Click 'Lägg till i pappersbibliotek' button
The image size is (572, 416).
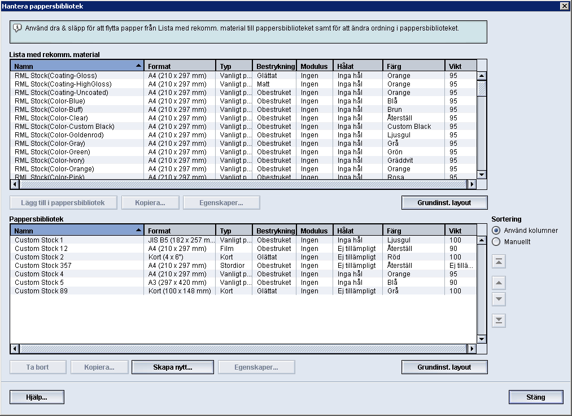coord(63,203)
